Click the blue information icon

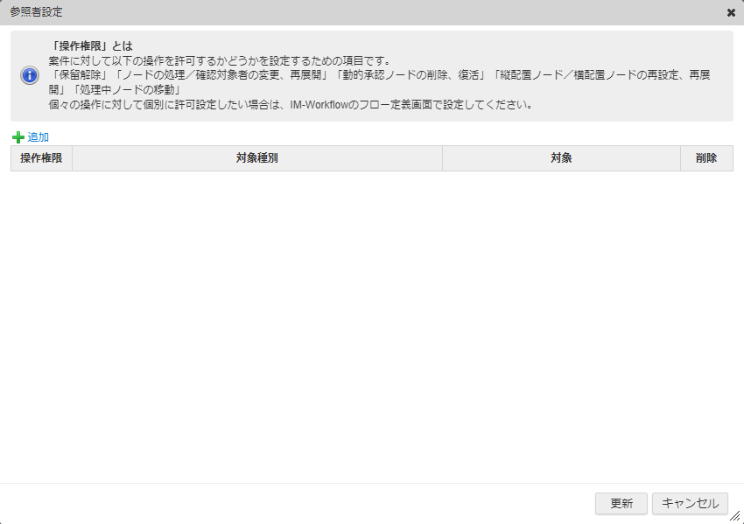pos(30,75)
